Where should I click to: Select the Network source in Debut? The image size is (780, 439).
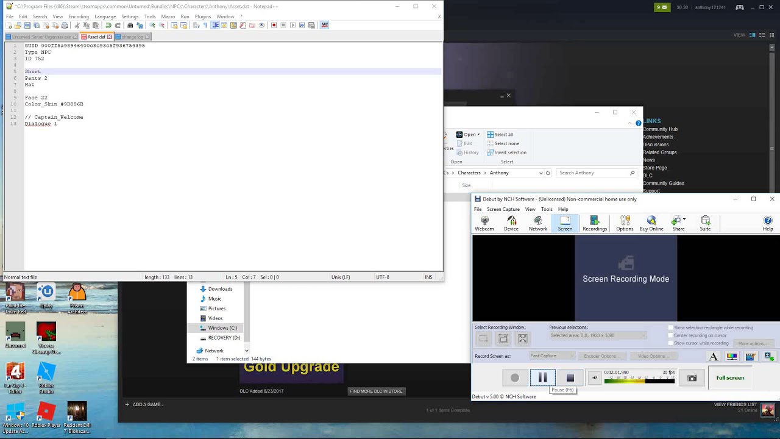click(x=538, y=223)
